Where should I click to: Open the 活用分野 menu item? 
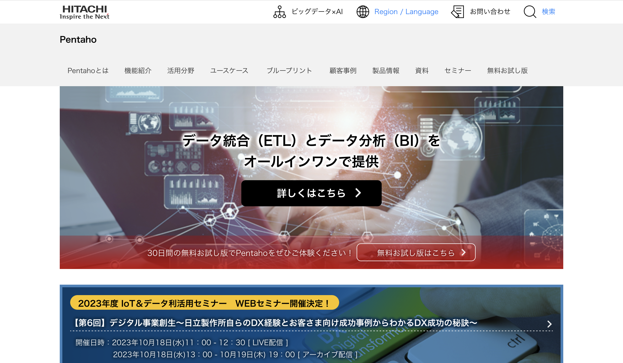181,71
